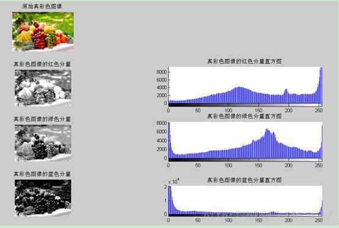The image size is (339, 228).
Task: Click inside the blue component histogram plot
Action: point(245,200)
